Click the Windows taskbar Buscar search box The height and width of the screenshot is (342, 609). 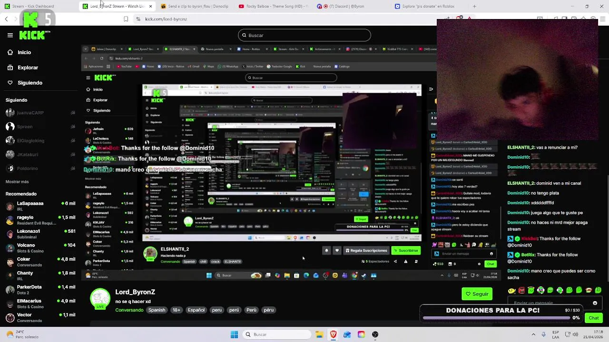pyautogui.click(x=276, y=334)
